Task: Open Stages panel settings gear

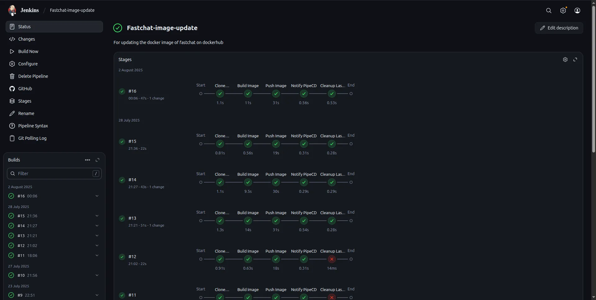Action: click(x=565, y=60)
